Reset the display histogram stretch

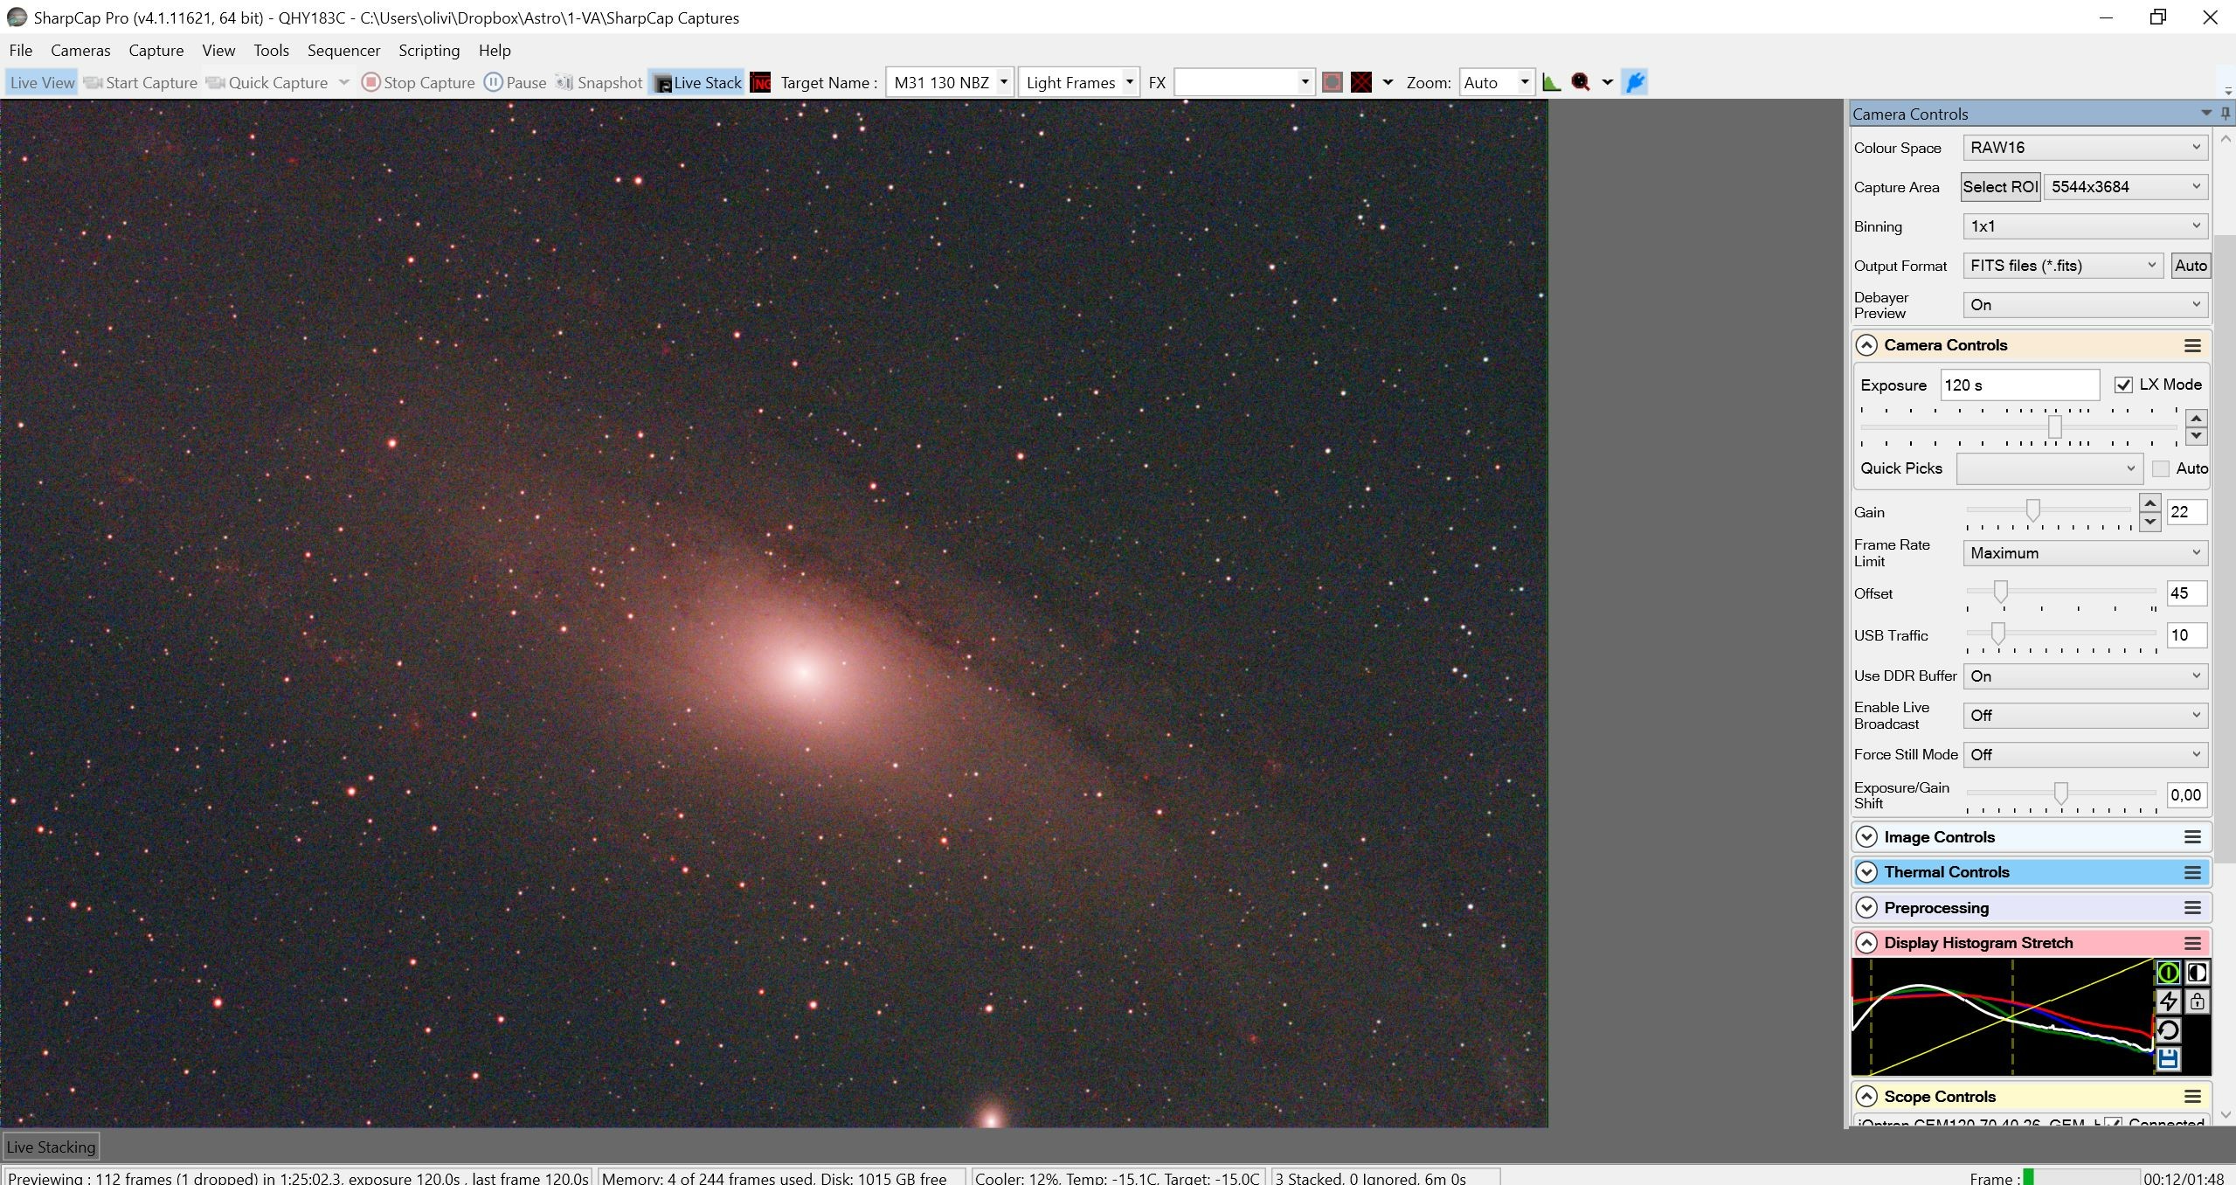pos(2168,1030)
